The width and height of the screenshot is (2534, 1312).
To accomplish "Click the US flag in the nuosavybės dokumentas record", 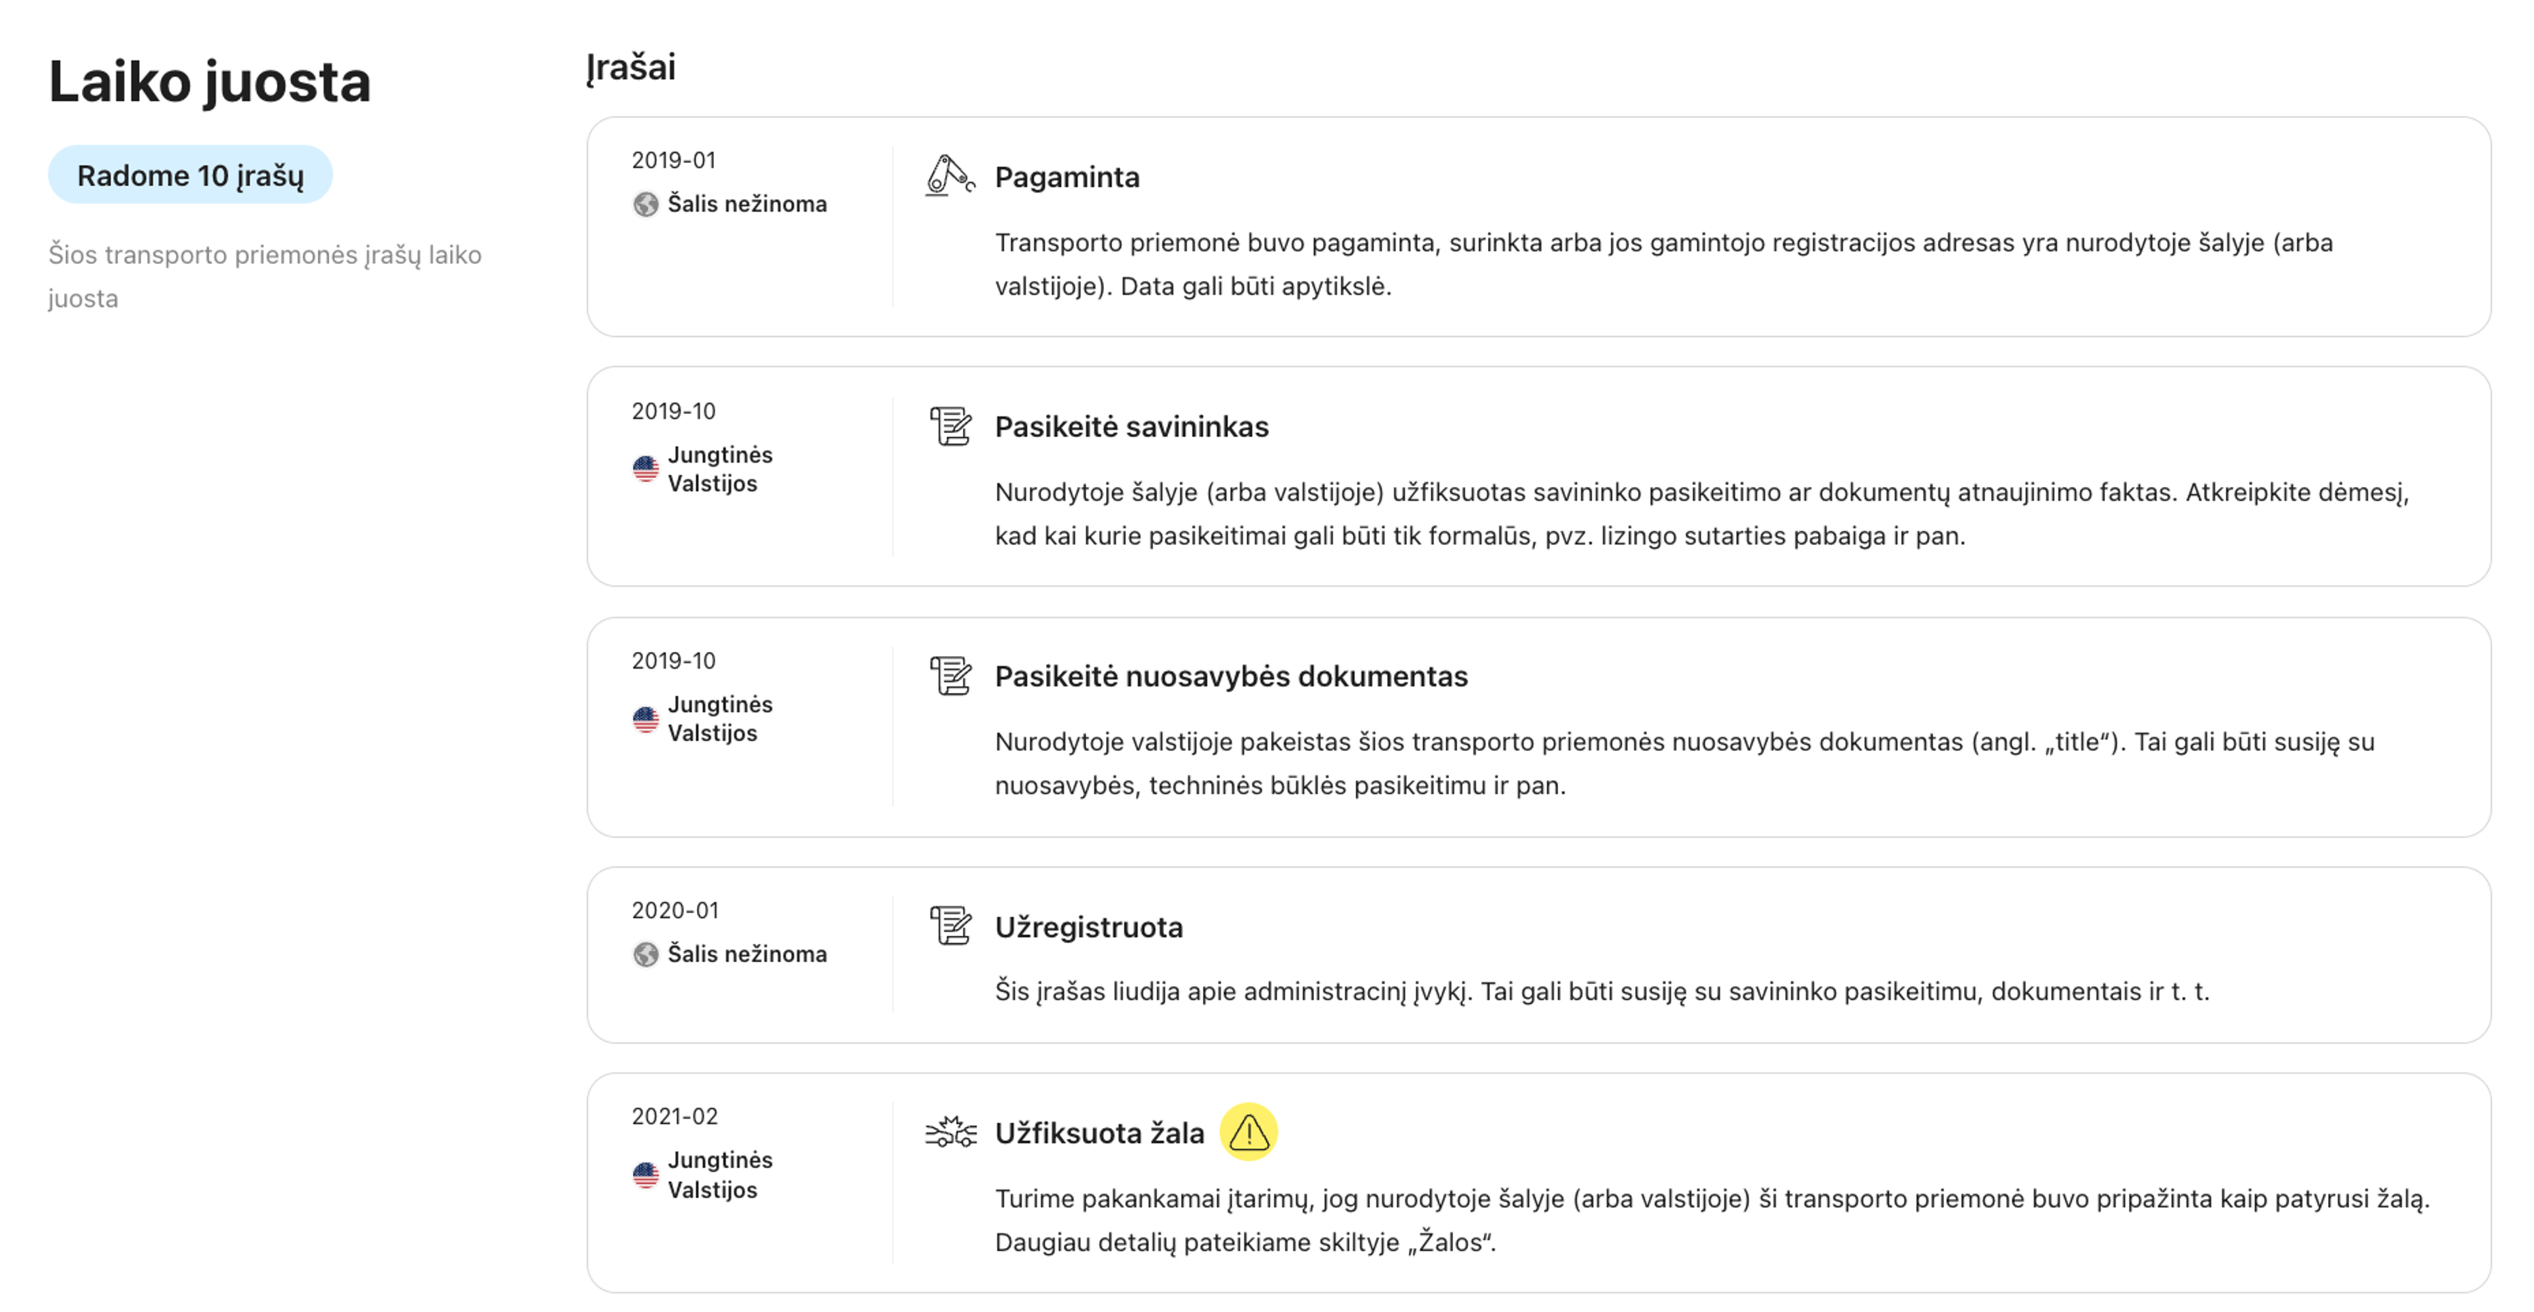I will pos(645,719).
